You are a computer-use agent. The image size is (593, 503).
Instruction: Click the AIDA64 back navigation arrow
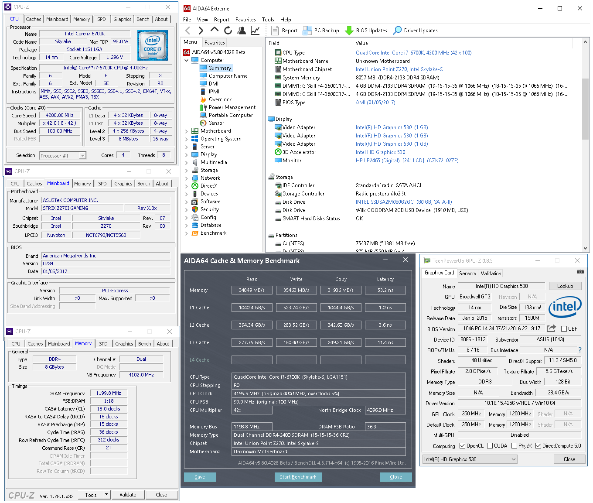coord(188,31)
